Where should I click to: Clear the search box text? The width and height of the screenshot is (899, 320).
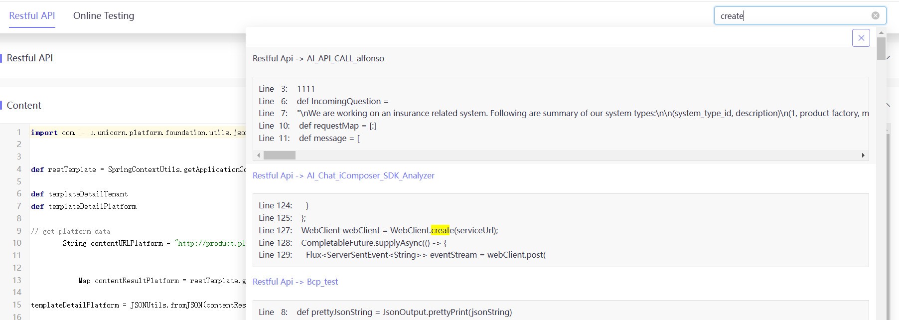tap(875, 15)
